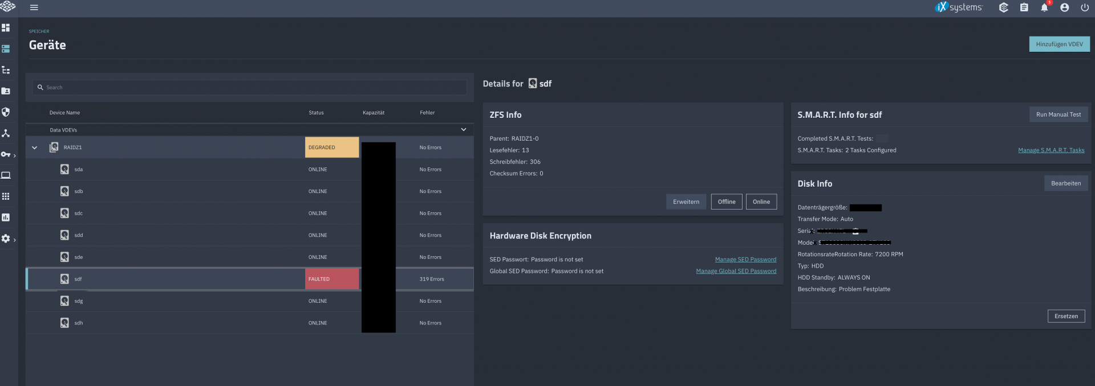The height and width of the screenshot is (386, 1095).
Task: Click Lesefehler: 13 text
Action: tap(509, 150)
